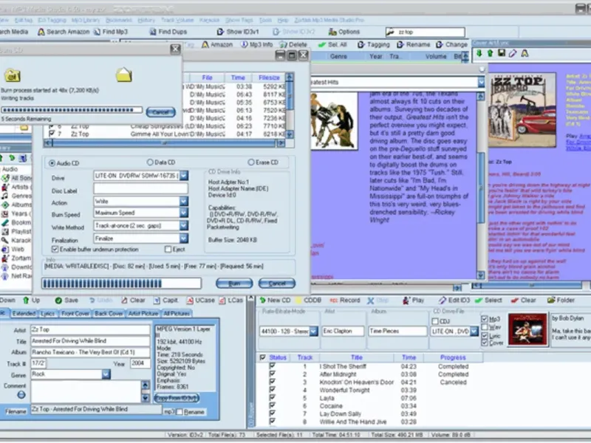Click the floppy disk save icon in the Cover Art panel
591x443 pixels.
click(502, 53)
